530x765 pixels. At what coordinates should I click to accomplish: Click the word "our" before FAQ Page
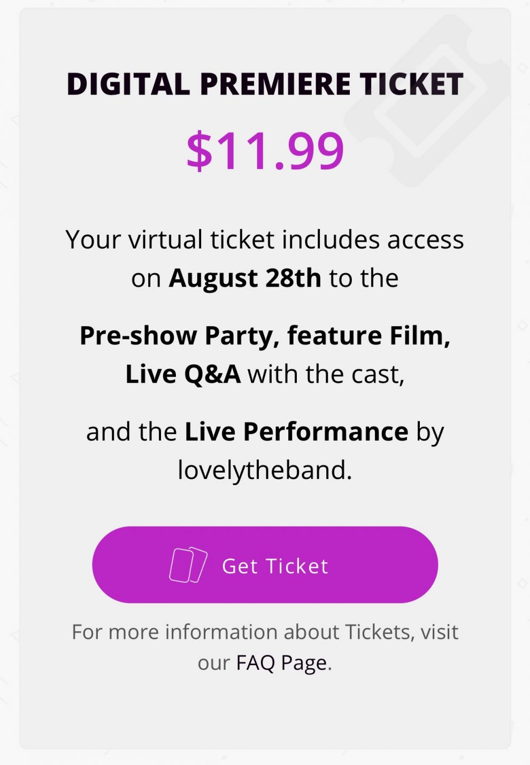click(x=213, y=663)
